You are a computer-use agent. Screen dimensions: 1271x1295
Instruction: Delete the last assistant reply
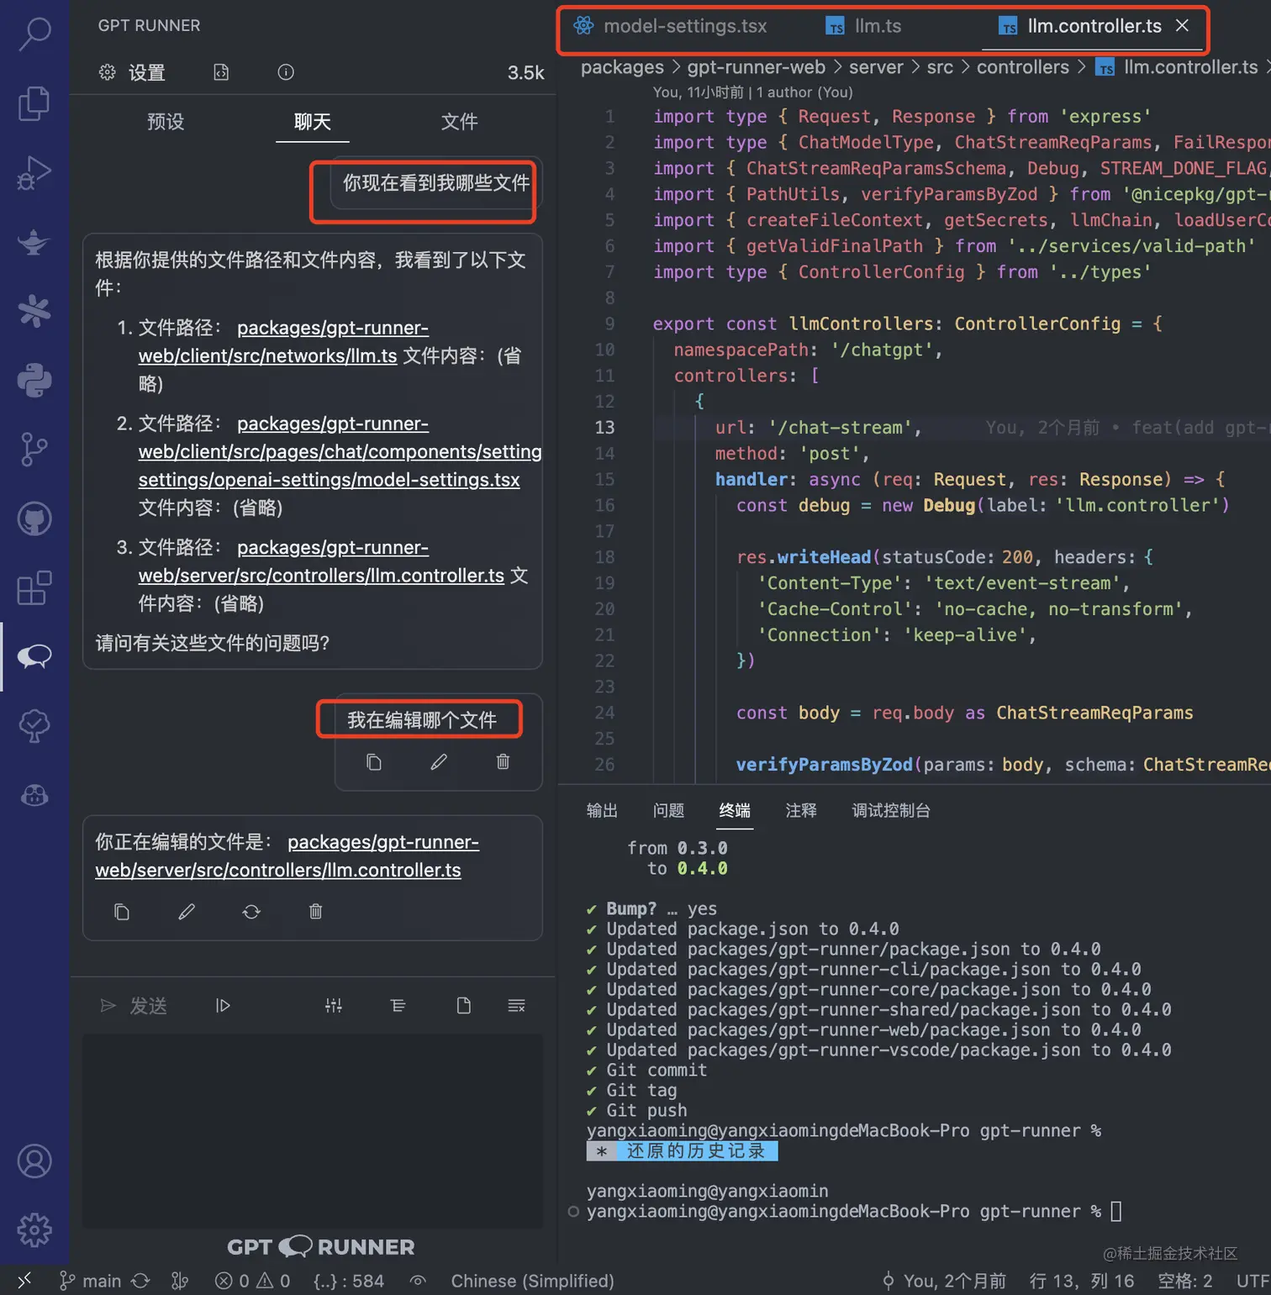point(315,912)
